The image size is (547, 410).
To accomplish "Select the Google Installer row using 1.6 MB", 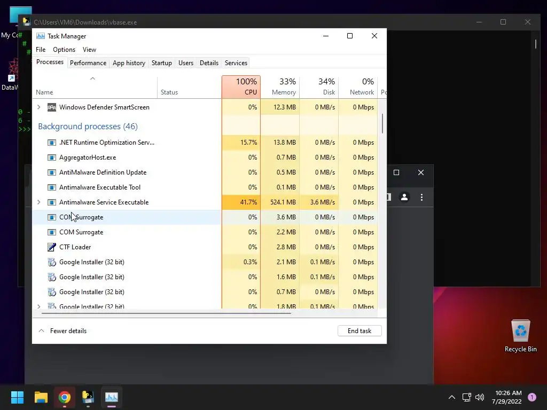I will click(205, 277).
